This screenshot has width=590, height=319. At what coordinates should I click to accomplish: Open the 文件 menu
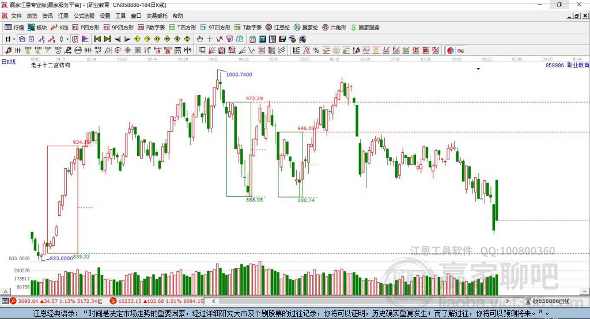pos(16,16)
